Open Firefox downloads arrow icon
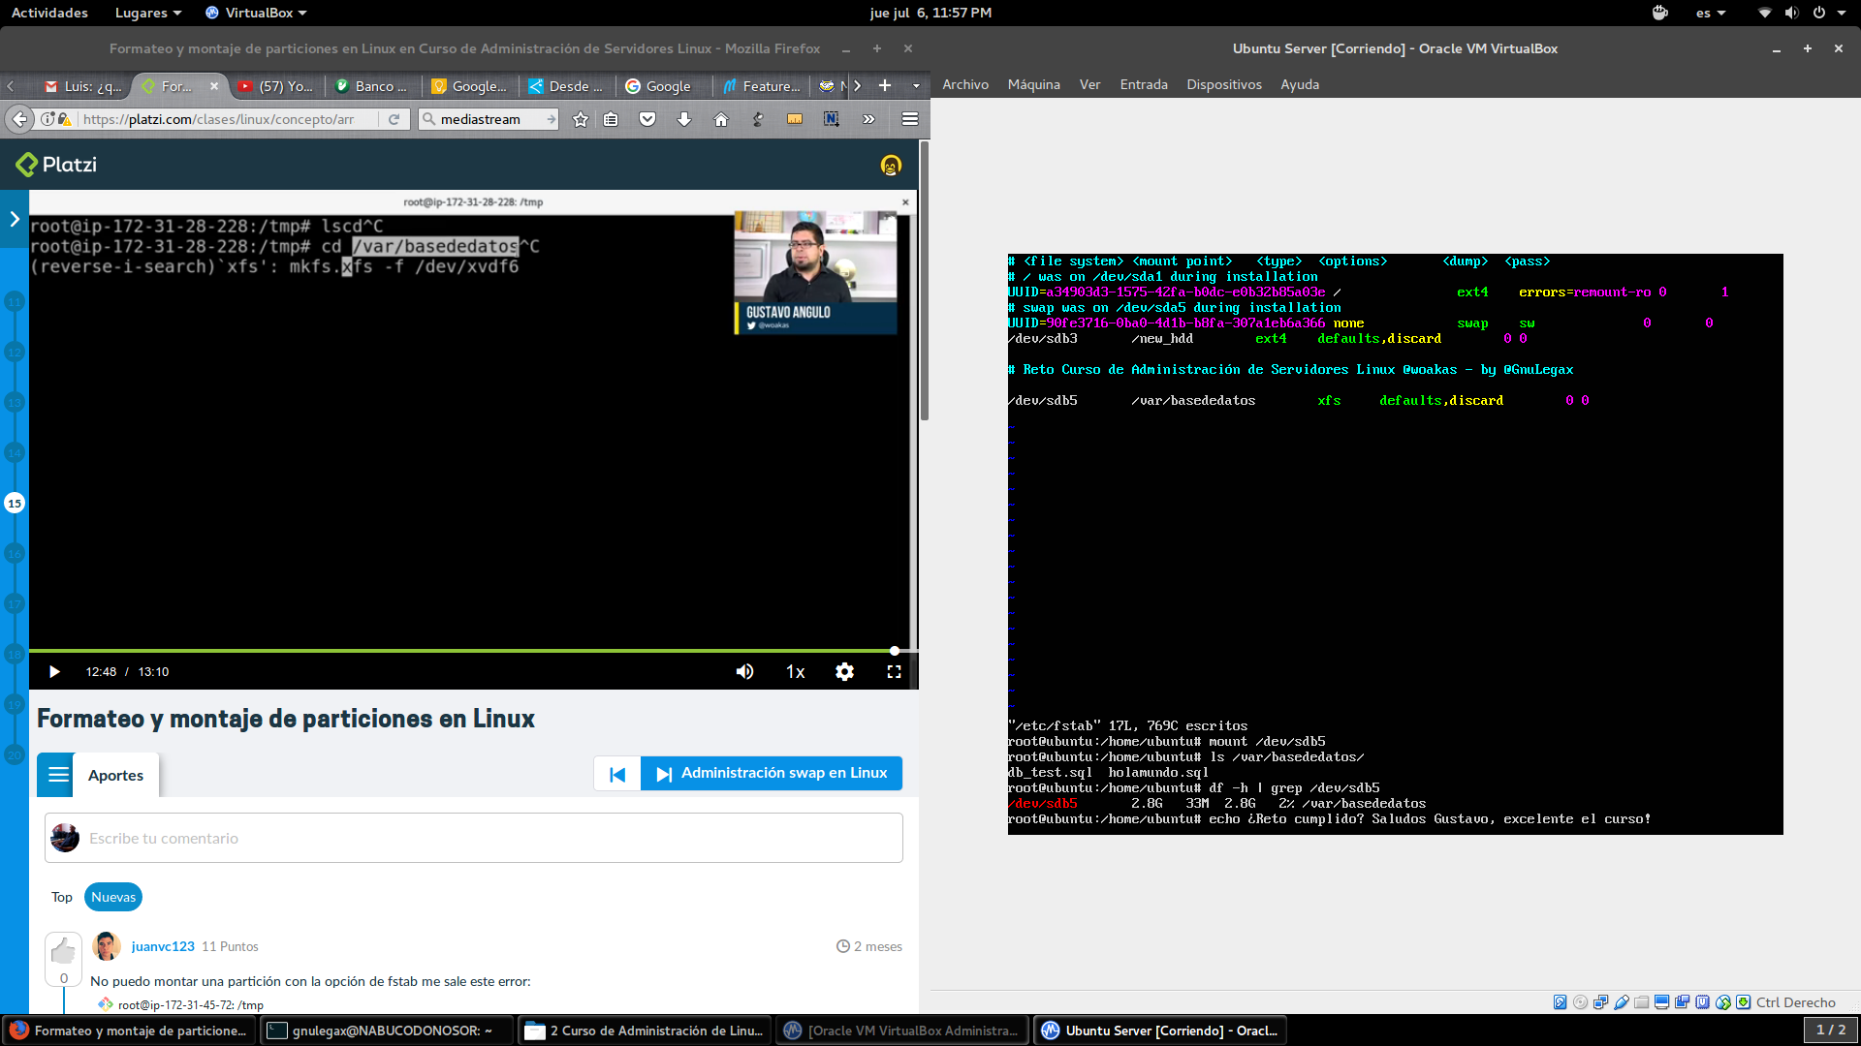Screen dimensions: 1861x1046 [684, 119]
